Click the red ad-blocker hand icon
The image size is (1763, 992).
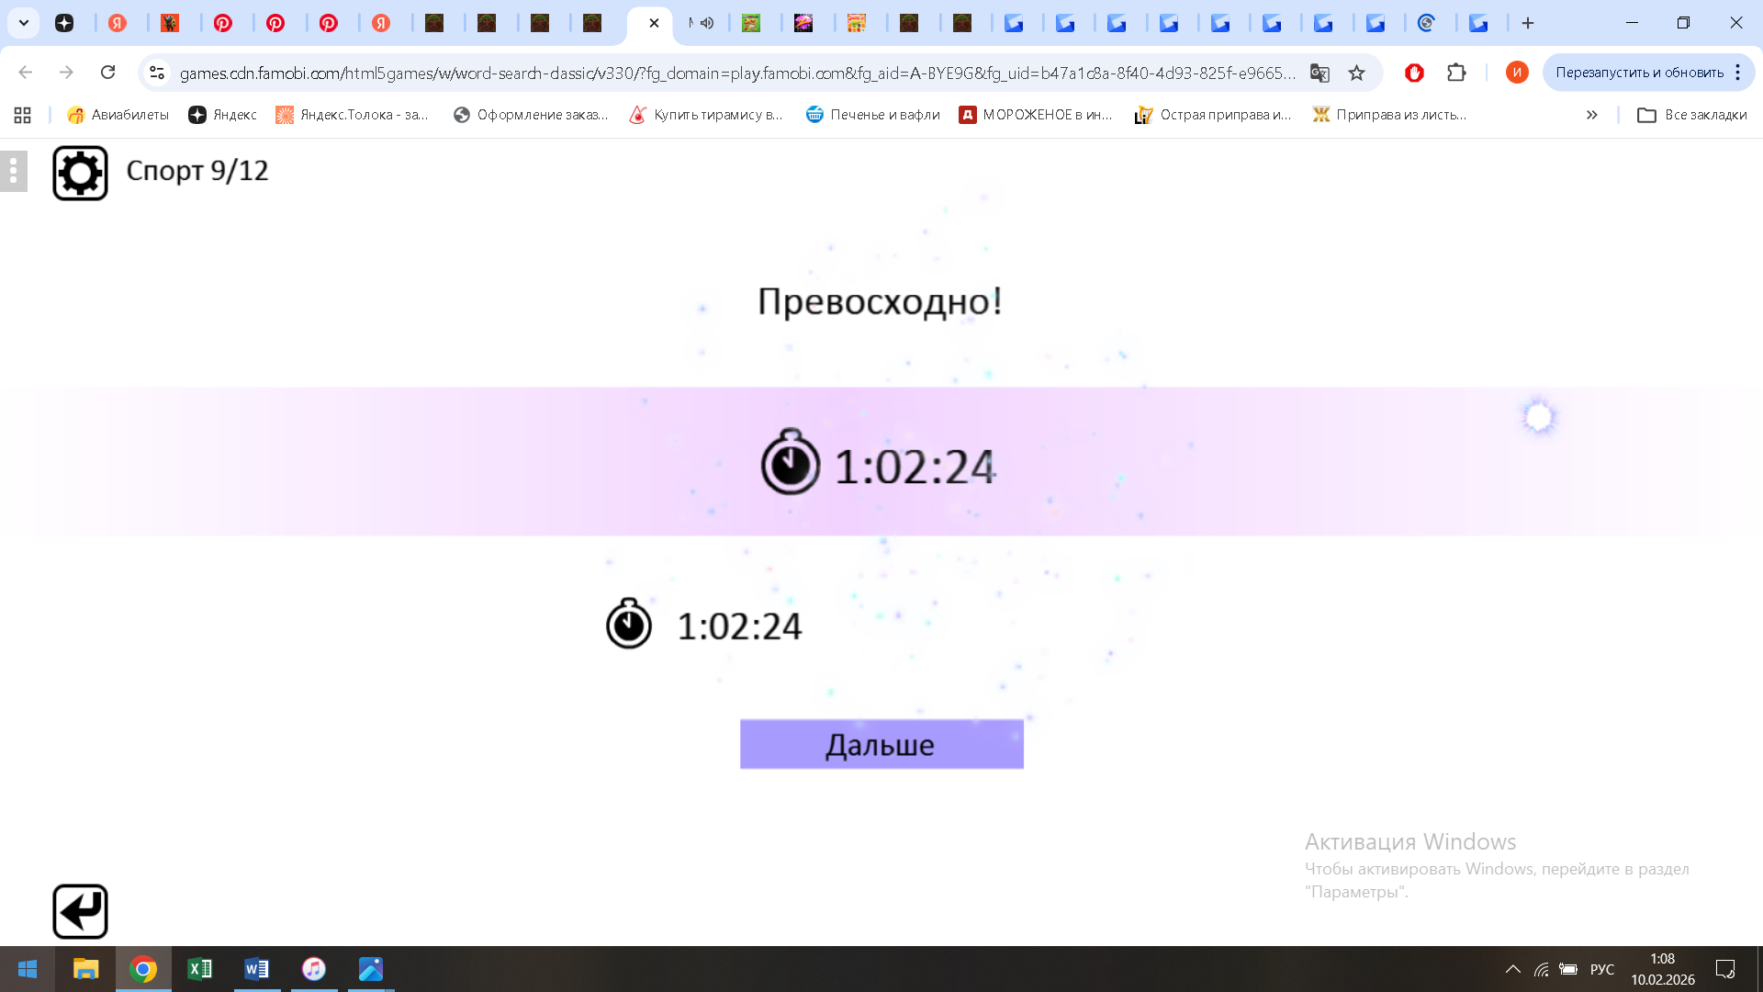click(x=1414, y=73)
